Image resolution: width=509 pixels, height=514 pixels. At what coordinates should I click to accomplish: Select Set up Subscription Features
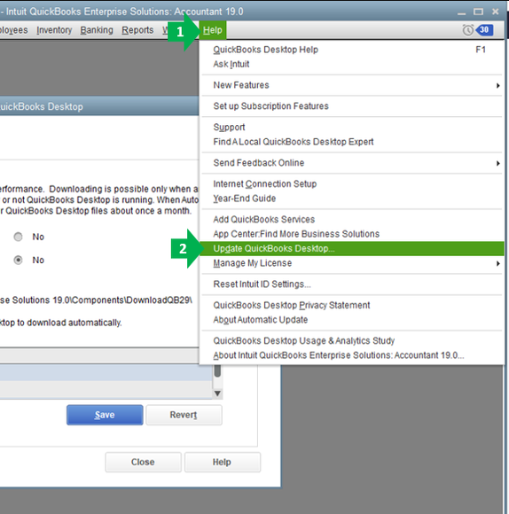point(351,106)
